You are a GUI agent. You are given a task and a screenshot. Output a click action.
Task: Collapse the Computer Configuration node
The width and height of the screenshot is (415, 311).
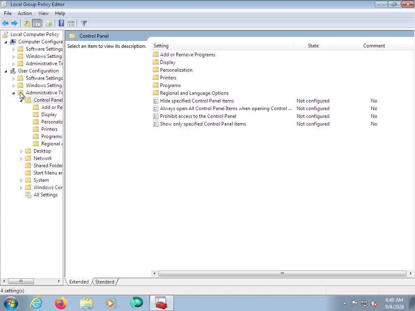[x=6, y=42]
